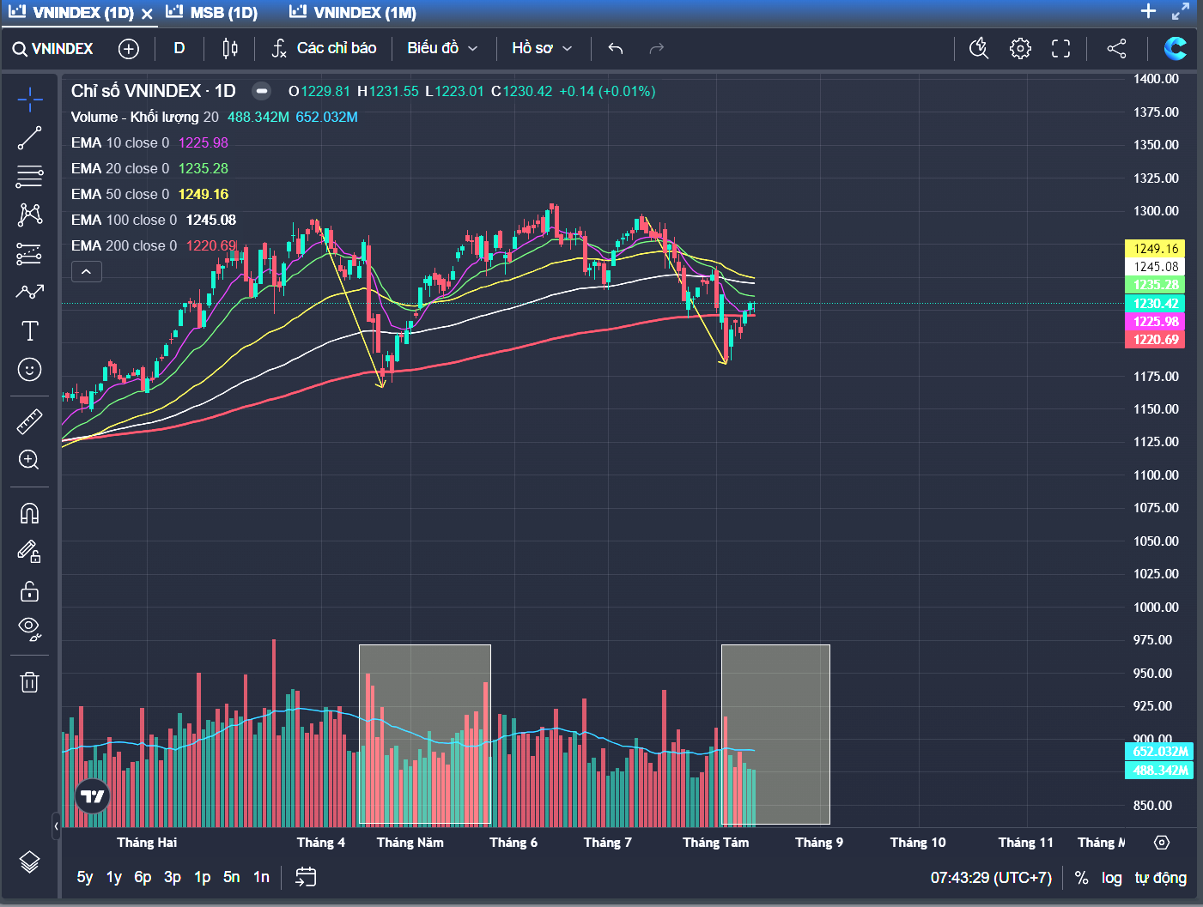
Task: Click the 1249.16 yellow price label
Action: click(1155, 249)
